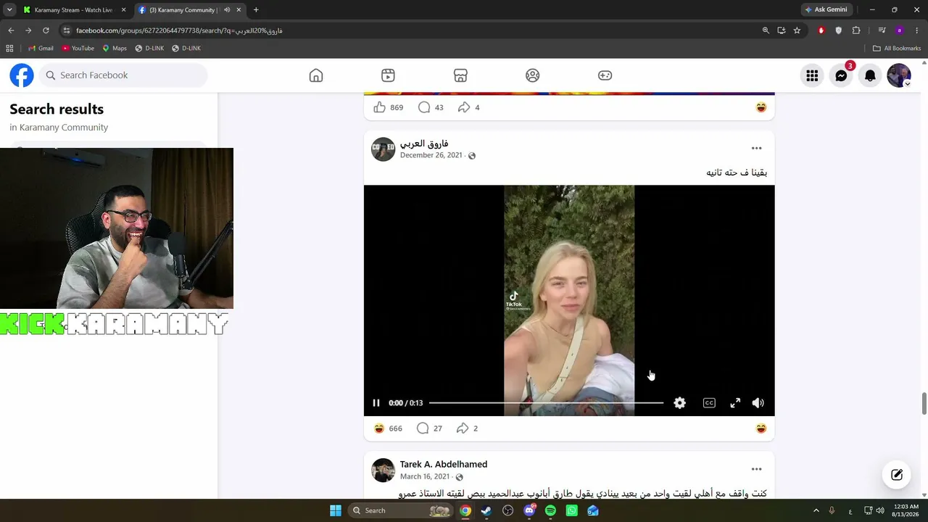The image size is (928, 522).
Task: Click the zoom icon in the address bar
Action: [766, 30]
